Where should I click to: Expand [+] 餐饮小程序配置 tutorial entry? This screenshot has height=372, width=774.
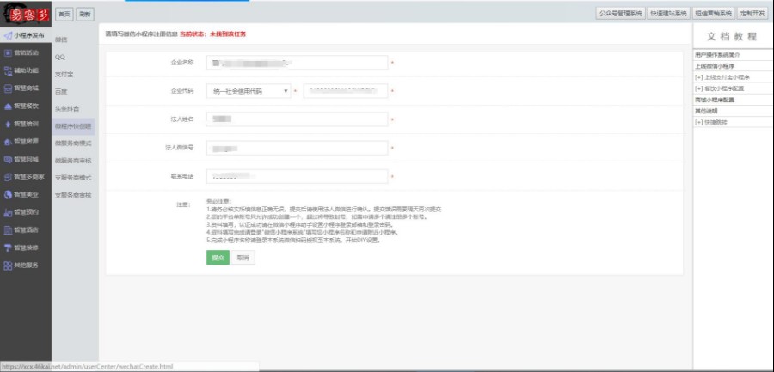(x=719, y=88)
